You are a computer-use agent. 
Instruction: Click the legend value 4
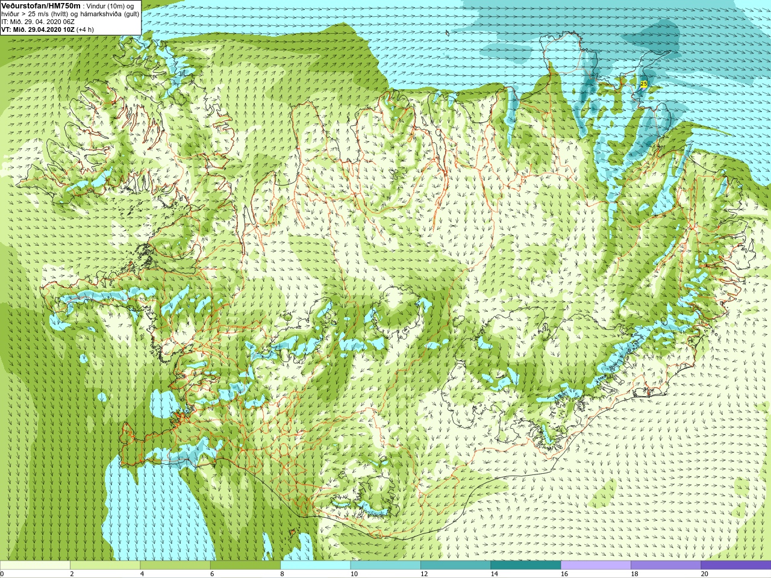[142, 574]
